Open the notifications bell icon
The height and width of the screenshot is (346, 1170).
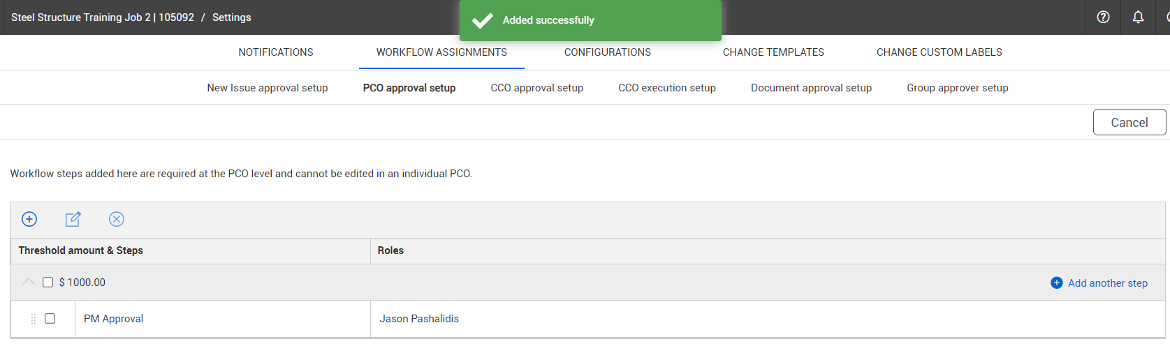point(1138,17)
